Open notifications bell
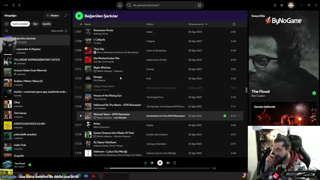Viewport: 320px width, 180px height. 275,5
